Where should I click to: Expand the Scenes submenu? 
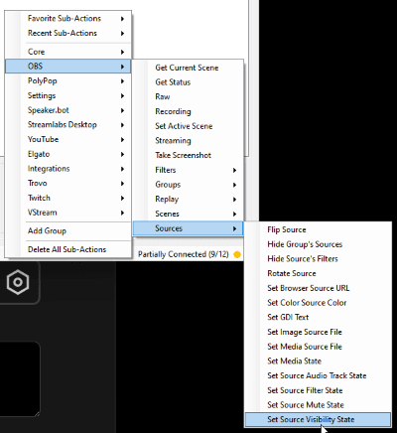click(188, 214)
